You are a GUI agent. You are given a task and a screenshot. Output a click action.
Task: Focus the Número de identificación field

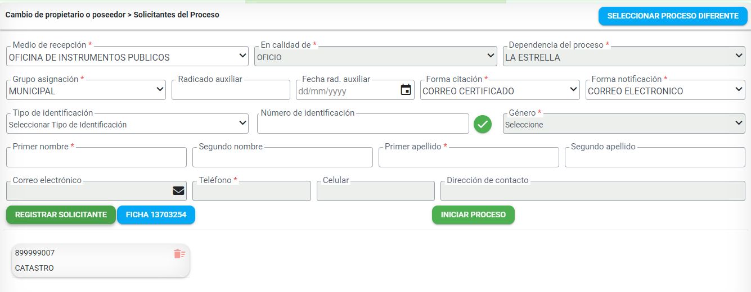click(x=363, y=124)
